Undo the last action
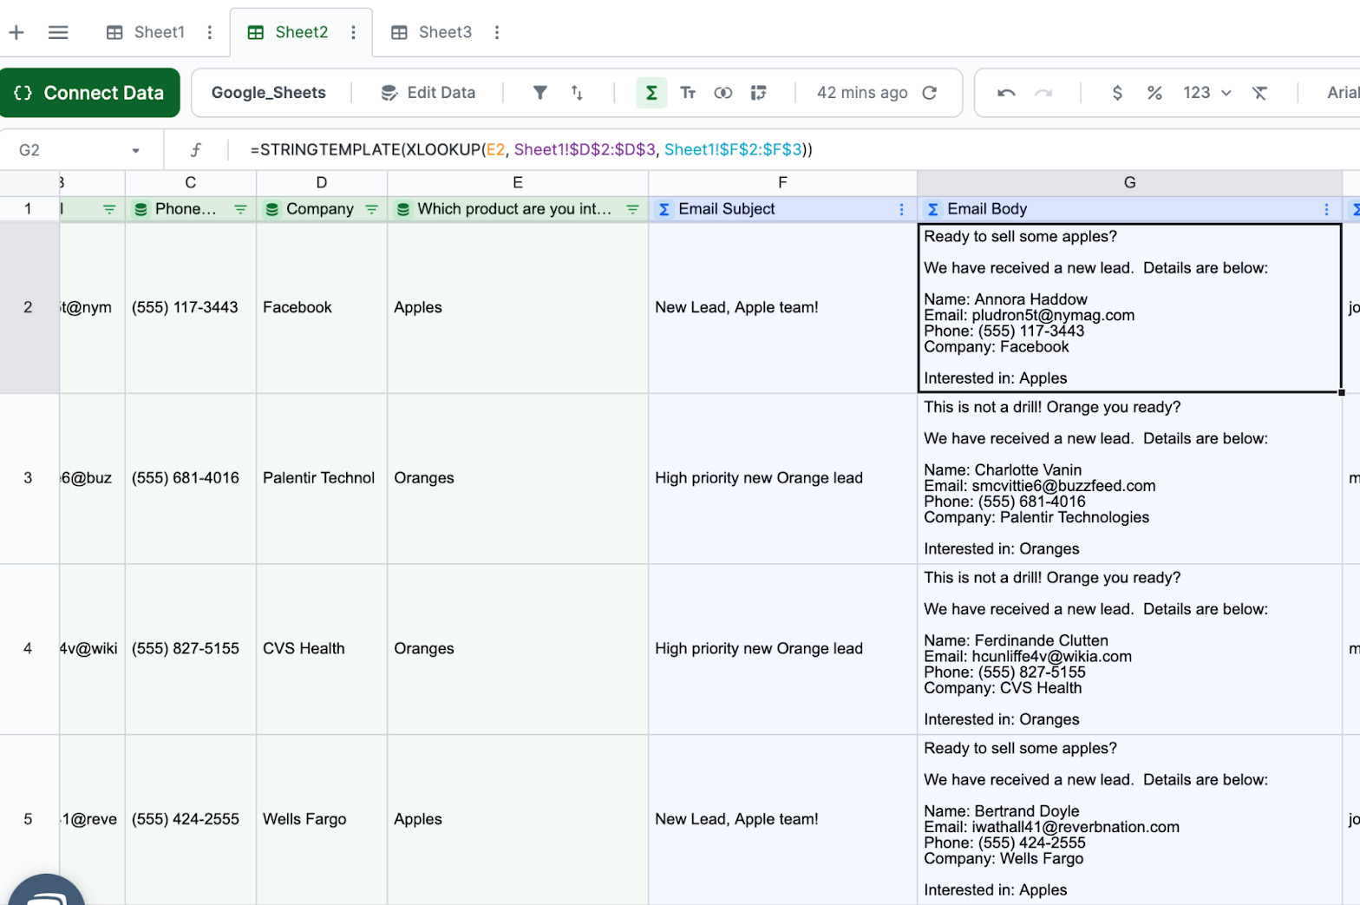Screen dimensions: 1360x905 click(1006, 93)
